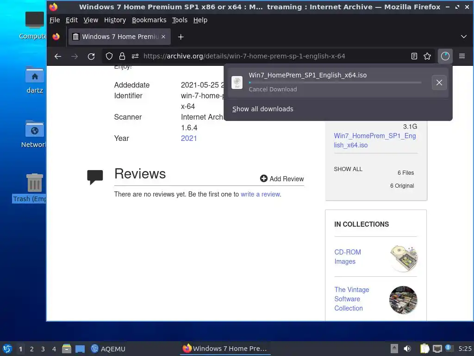Cancel download with the X button
The height and width of the screenshot is (356, 474).
(x=439, y=83)
